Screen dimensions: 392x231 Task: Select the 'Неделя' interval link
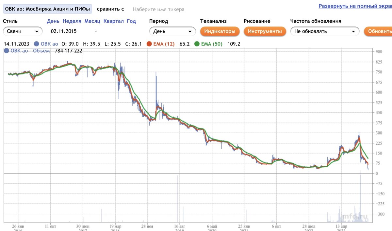(72, 21)
